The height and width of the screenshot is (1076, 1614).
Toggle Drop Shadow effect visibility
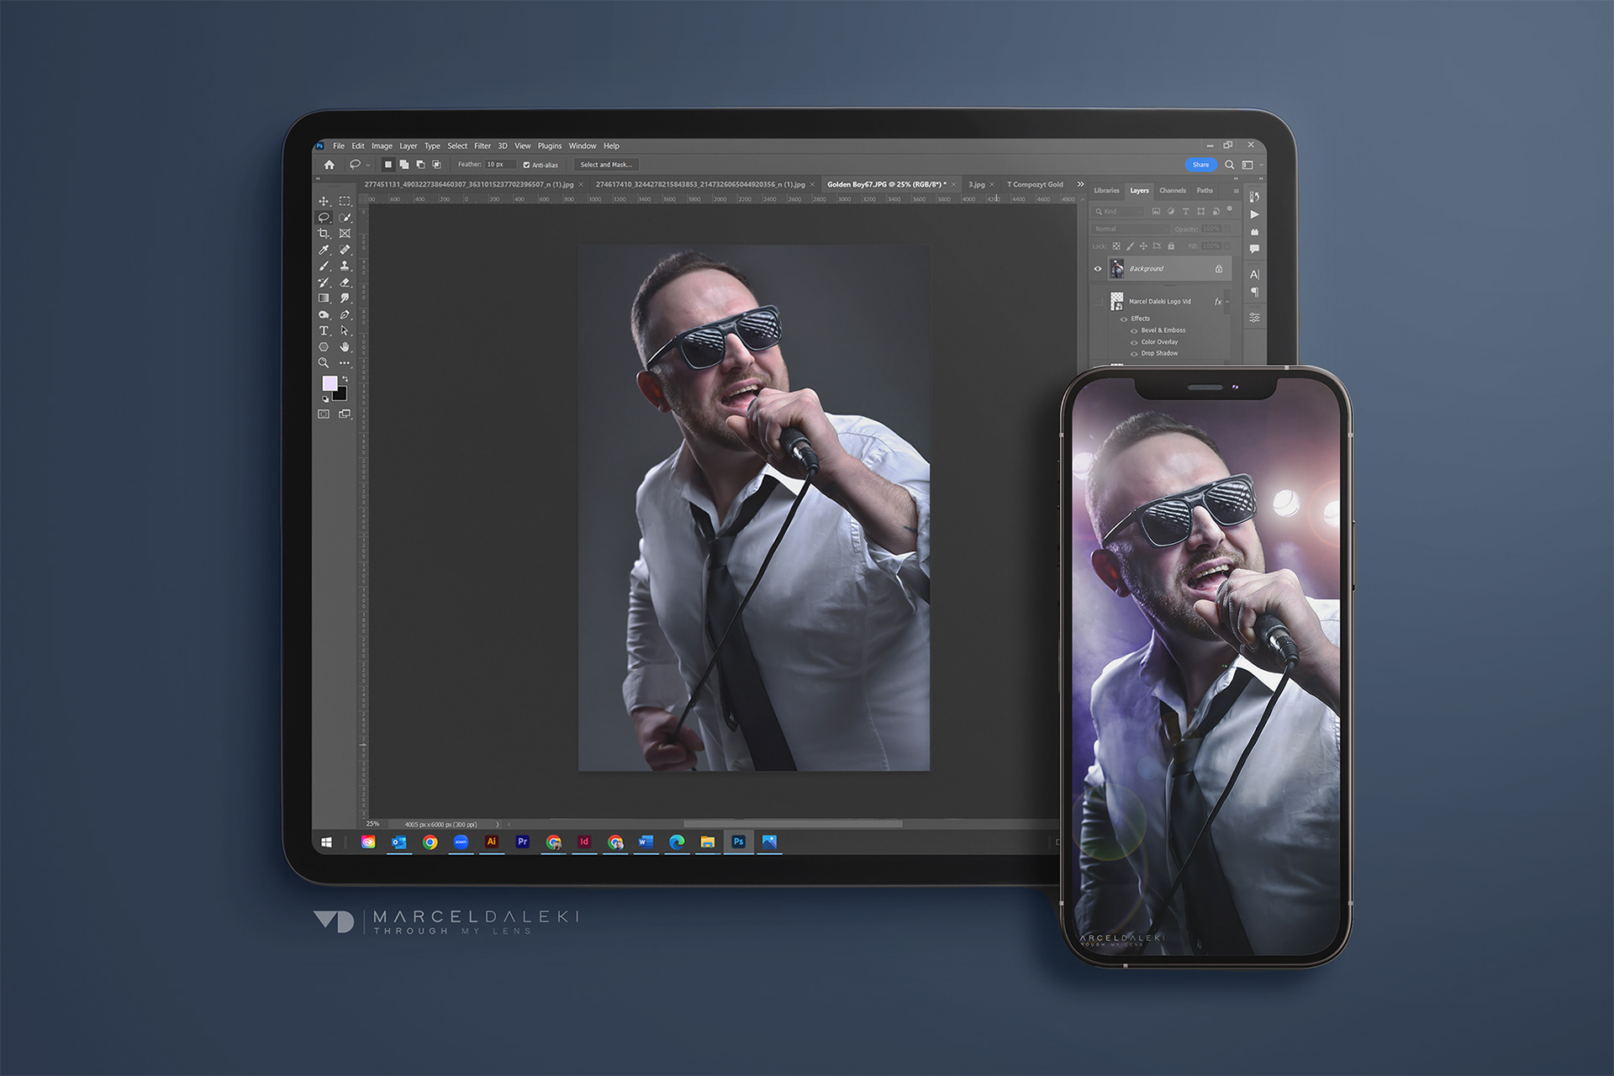pos(1133,354)
